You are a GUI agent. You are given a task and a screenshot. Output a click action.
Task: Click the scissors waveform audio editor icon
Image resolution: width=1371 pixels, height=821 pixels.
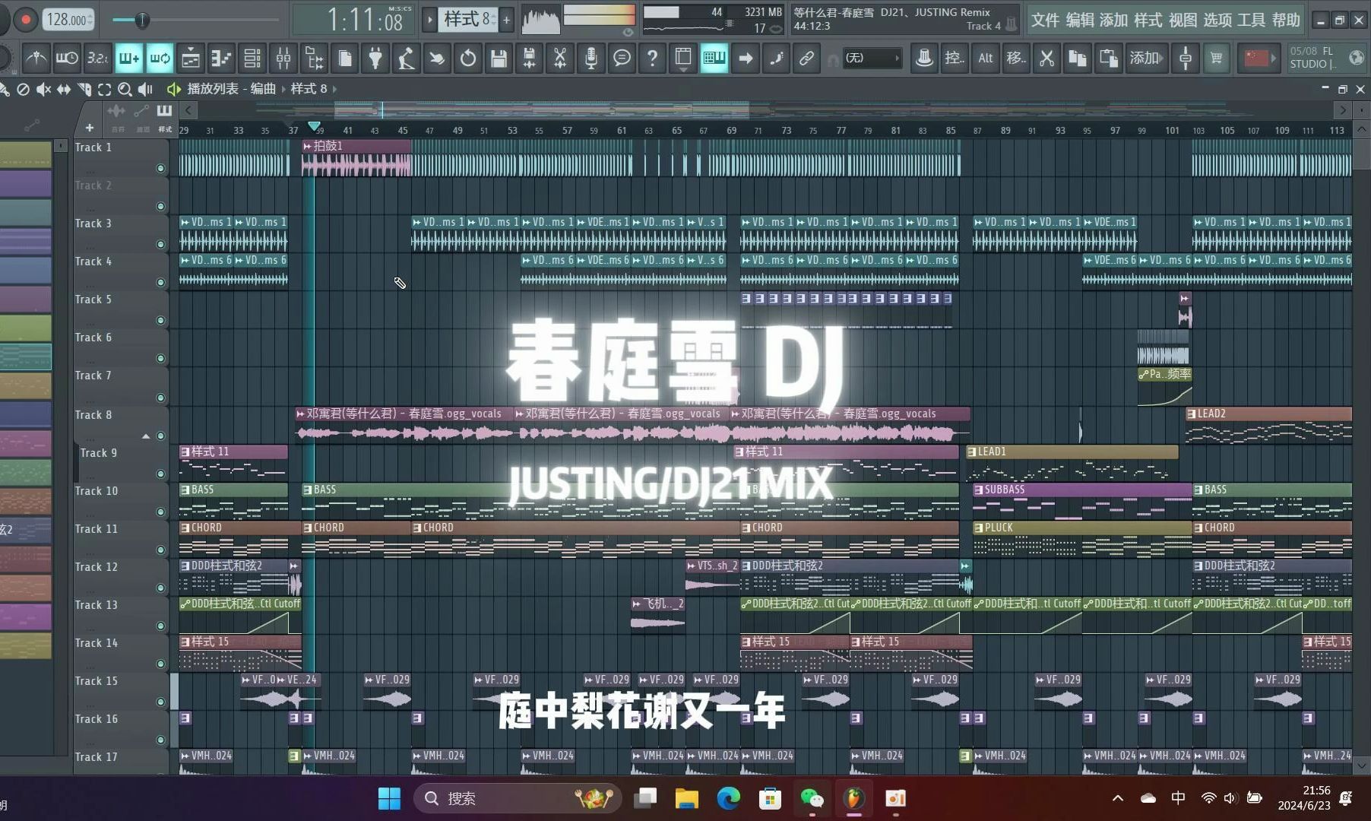click(560, 58)
